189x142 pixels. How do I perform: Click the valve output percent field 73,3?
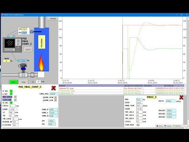(x=23, y=61)
